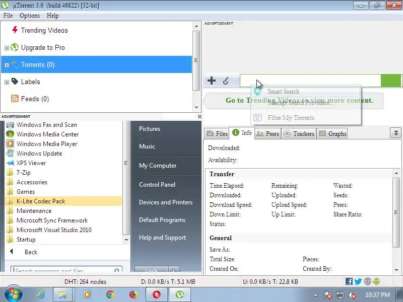Expand the K-Lite Codec Pack folder
403x302 pixels.
point(63,201)
